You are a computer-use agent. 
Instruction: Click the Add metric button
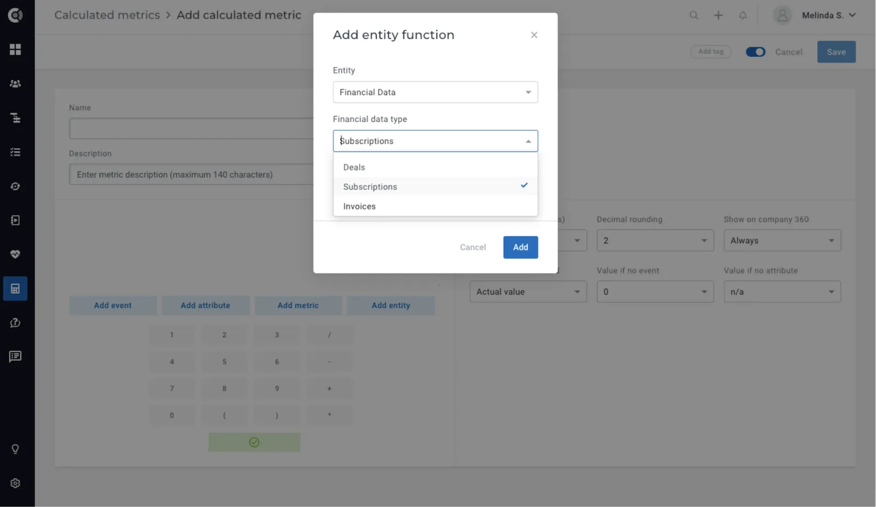click(298, 305)
